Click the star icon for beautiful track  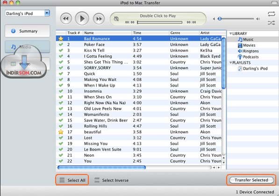[61, 132]
